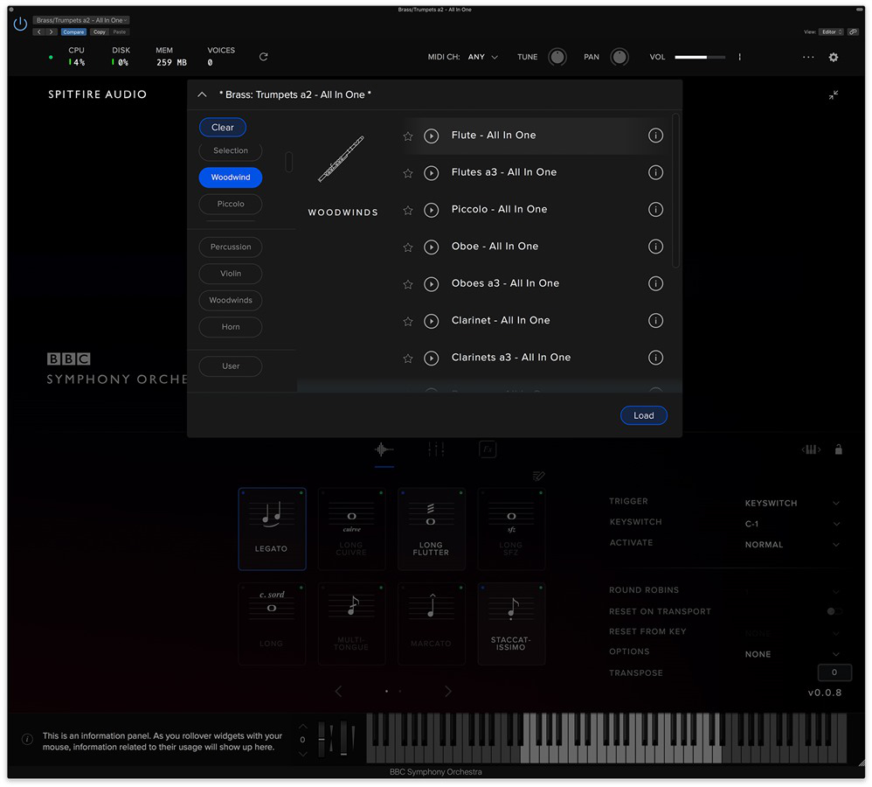The width and height of the screenshot is (872, 787).
Task: Open the Trigger KEYSWITCH dropdown
Action: coord(792,503)
